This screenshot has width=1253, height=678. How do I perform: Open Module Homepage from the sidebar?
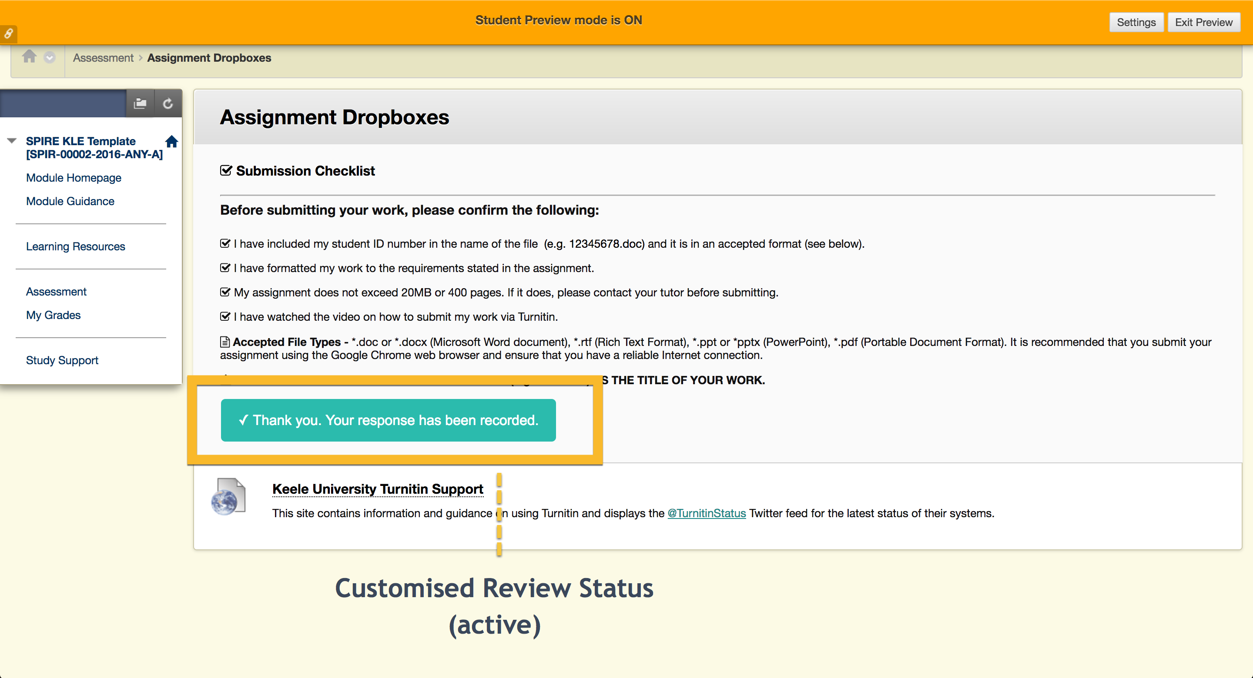(x=74, y=177)
